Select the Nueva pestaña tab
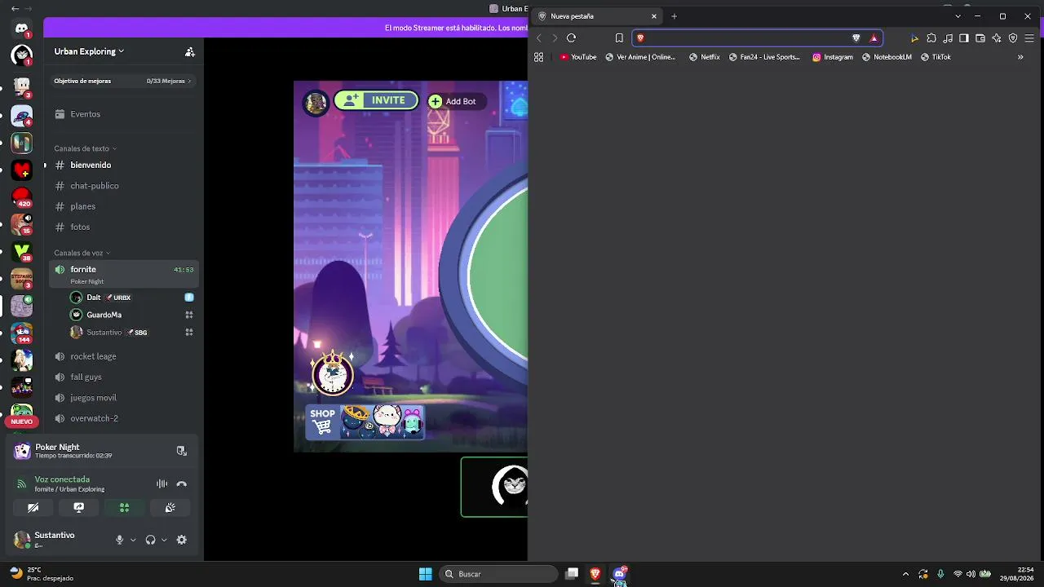The height and width of the screenshot is (587, 1044). [598, 16]
